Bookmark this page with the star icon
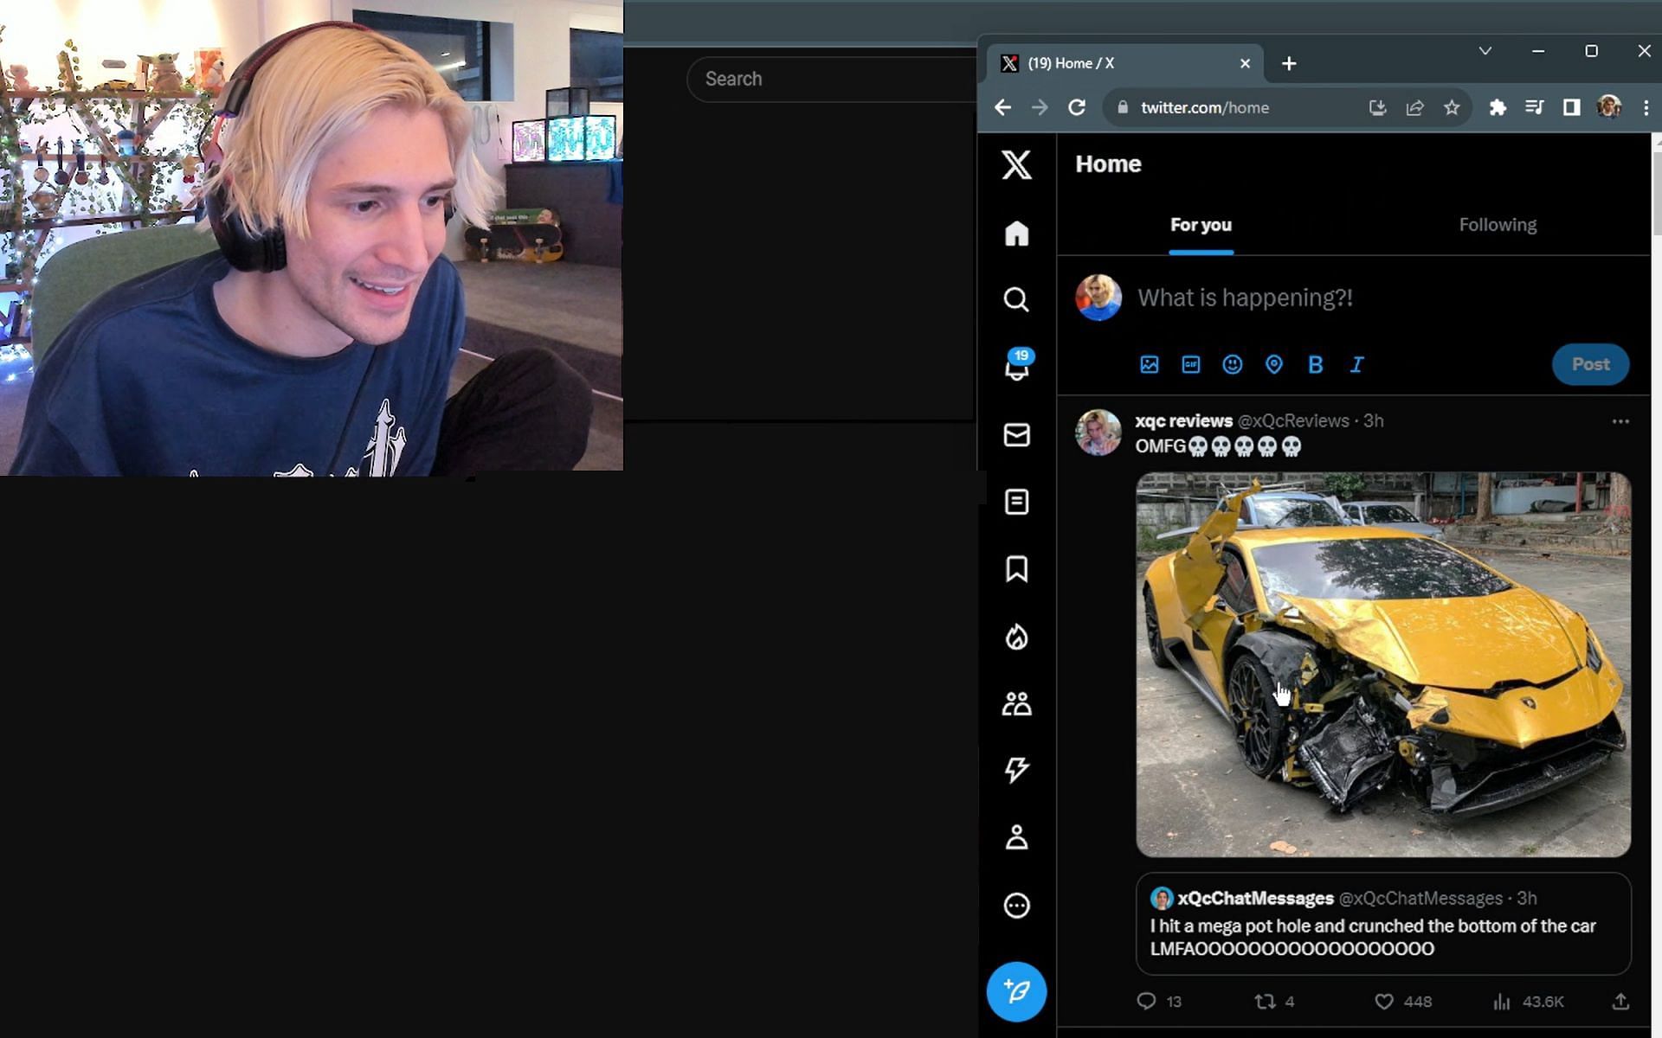 click(1452, 107)
